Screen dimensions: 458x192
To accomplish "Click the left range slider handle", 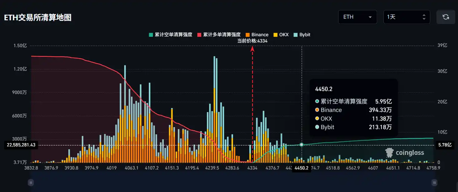I will pos(31,182).
